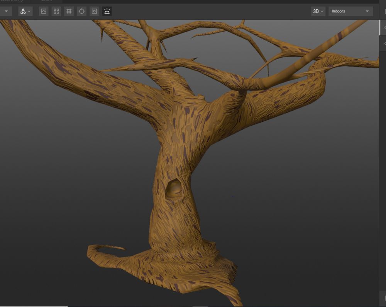Toggle the highlighted scene lighting icon
The width and height of the screenshot is (386, 307).
[107, 11]
